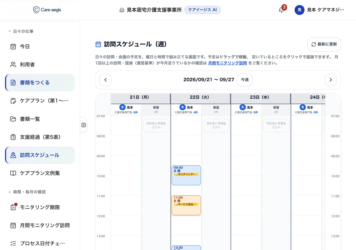The image size is (356, 250).
Task: Click the モニタリング期限 icon with red dot
Action: [x=13, y=207]
